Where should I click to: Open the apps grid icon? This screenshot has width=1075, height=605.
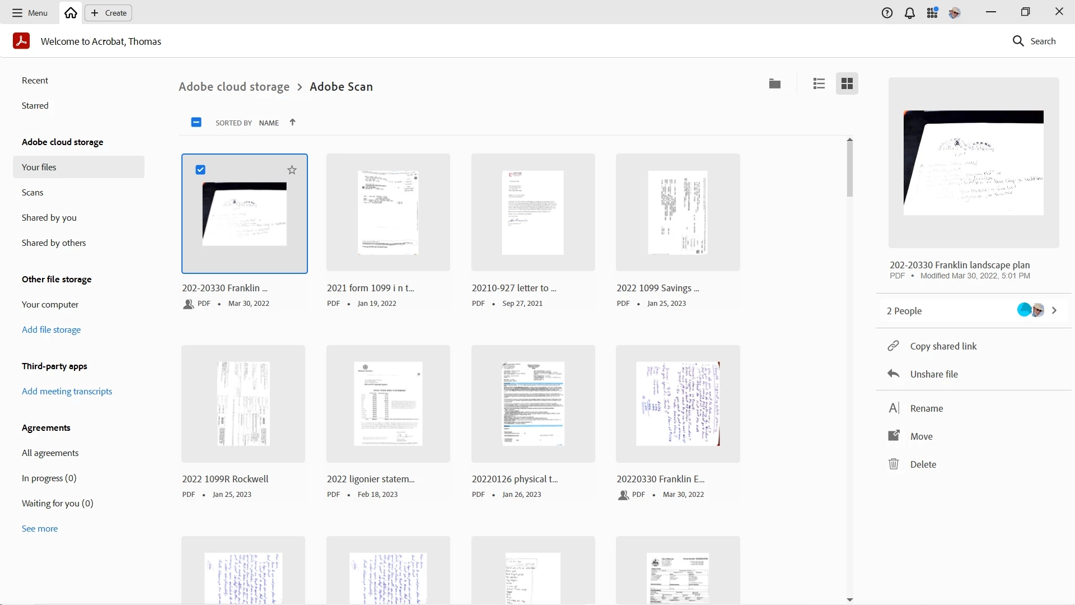(x=932, y=13)
